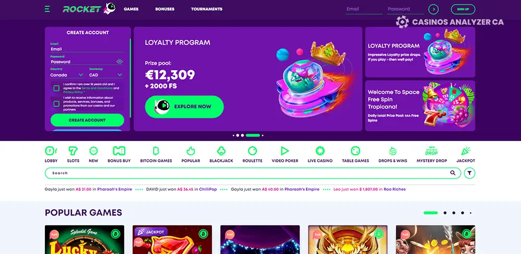Viewport: 521px width, 254px height.
Task: Click the login arrow button
Action: coord(433,9)
